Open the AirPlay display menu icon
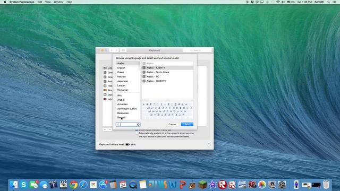This screenshot has height=191, width=340. pyautogui.click(x=262, y=2)
